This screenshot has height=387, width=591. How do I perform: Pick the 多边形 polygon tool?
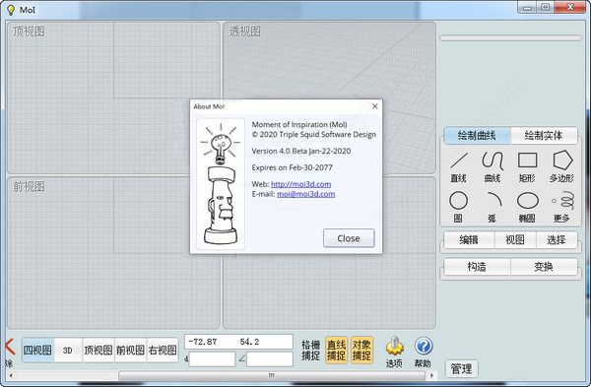(x=561, y=167)
